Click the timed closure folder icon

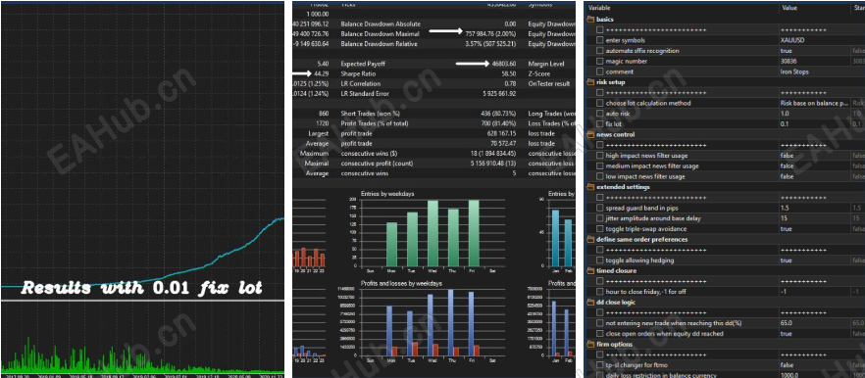pyautogui.click(x=590, y=270)
